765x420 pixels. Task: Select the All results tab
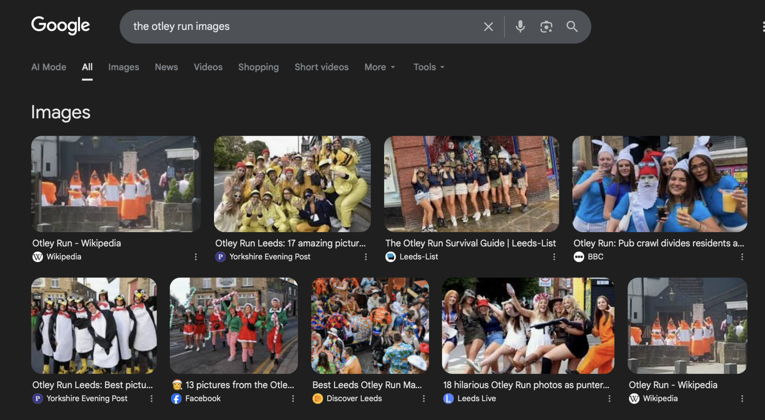tap(87, 67)
